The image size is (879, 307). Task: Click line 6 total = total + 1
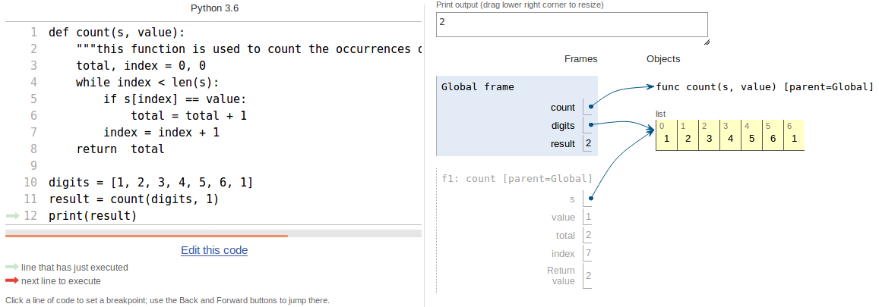[189, 116]
